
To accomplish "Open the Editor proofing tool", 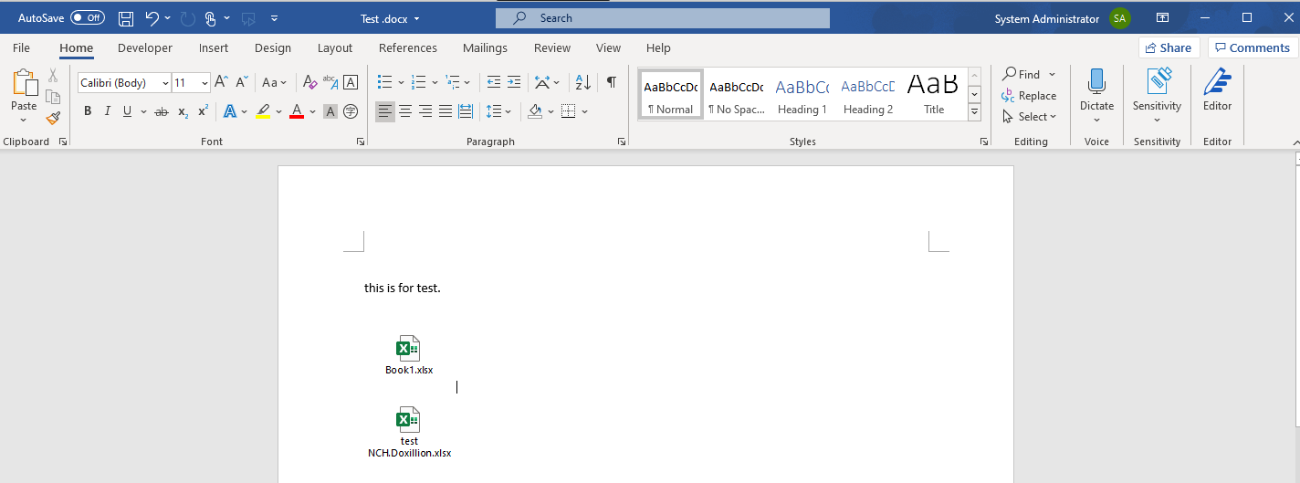I will [x=1217, y=90].
